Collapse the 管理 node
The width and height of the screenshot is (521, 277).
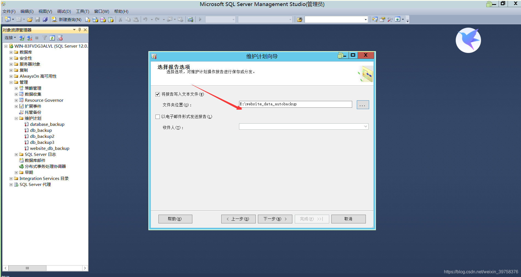(x=11, y=82)
